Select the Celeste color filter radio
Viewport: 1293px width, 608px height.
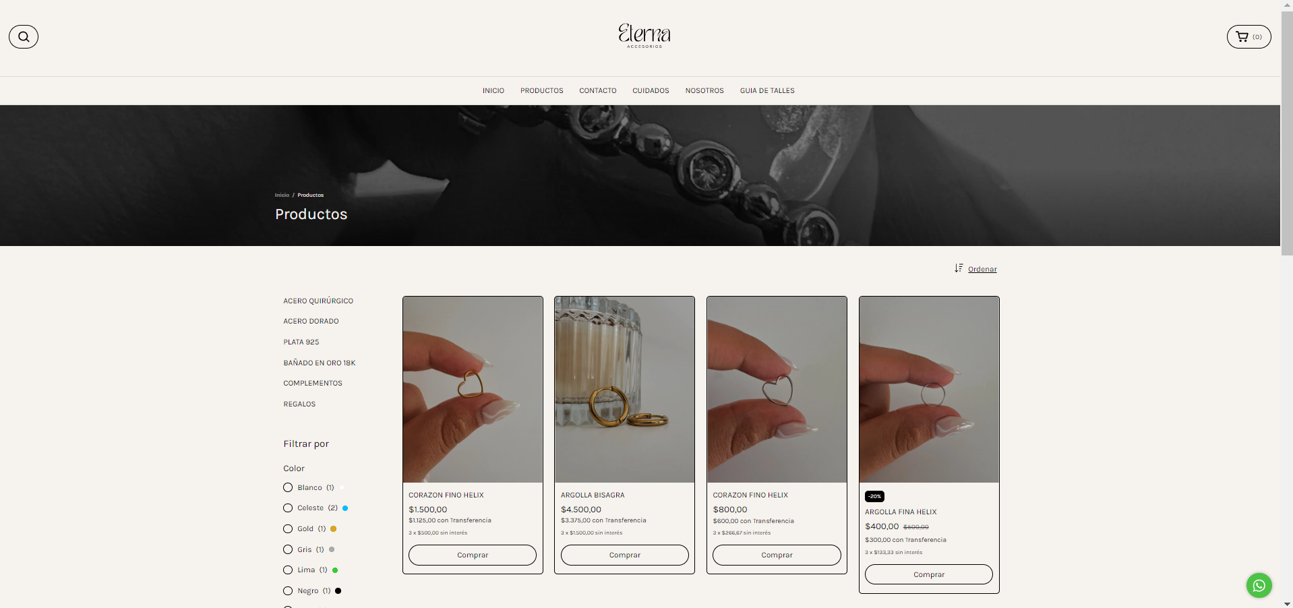(288, 508)
